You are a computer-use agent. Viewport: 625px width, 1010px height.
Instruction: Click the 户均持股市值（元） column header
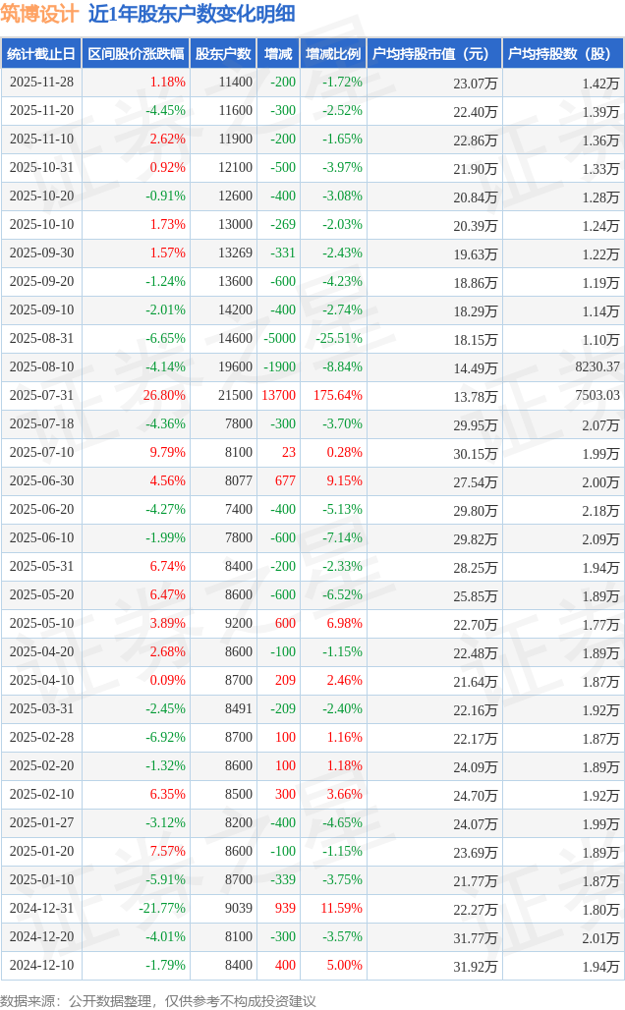(x=433, y=54)
